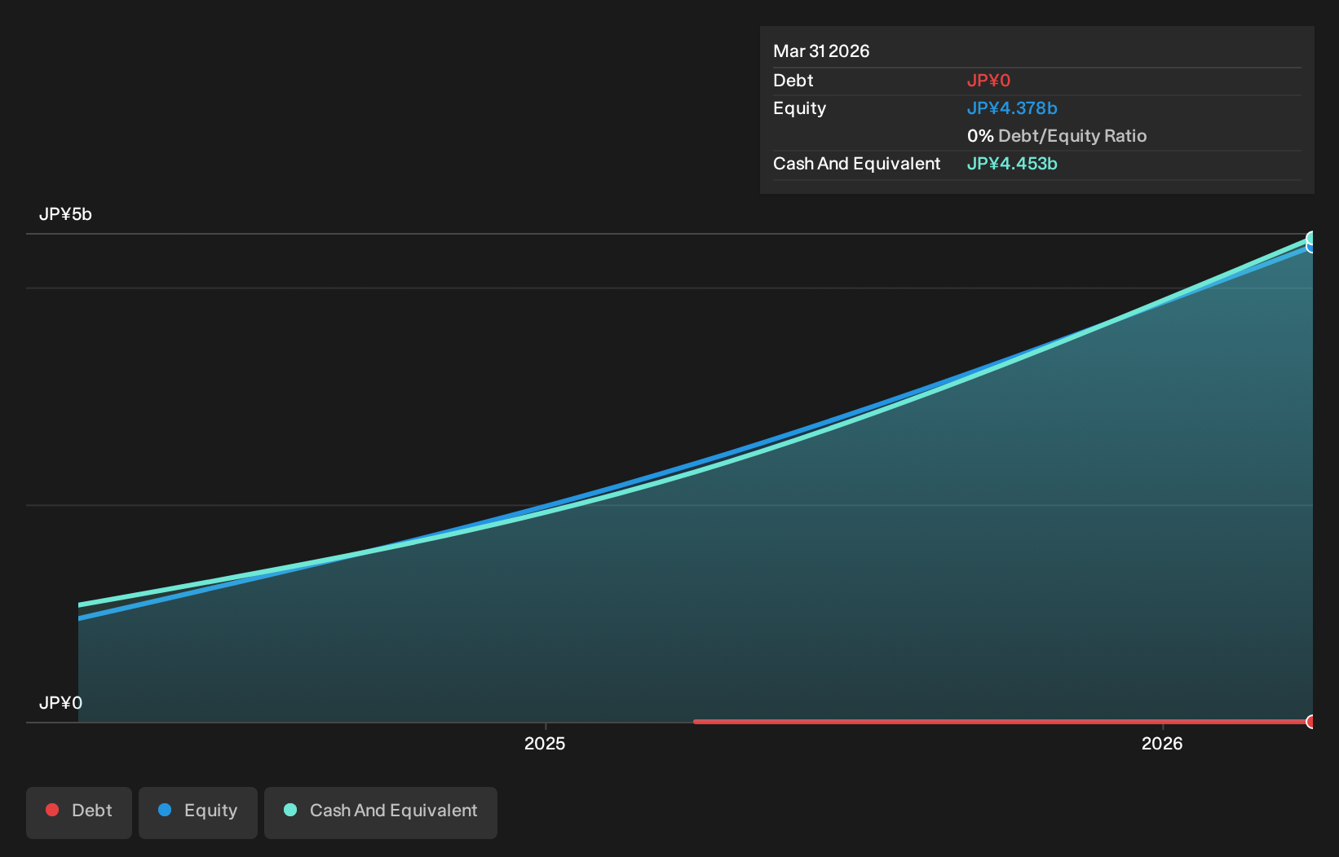Toggle the Cash And Equivalent legend button

[x=381, y=812]
